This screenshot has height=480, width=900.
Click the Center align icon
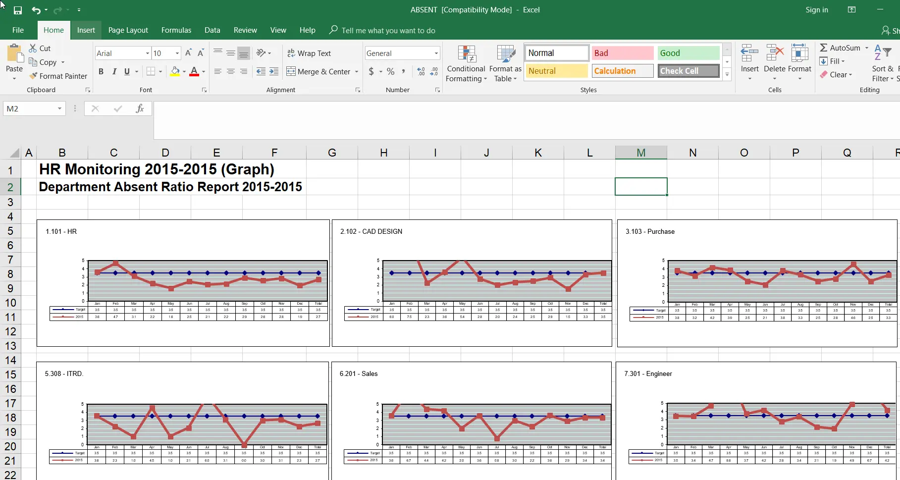(231, 72)
